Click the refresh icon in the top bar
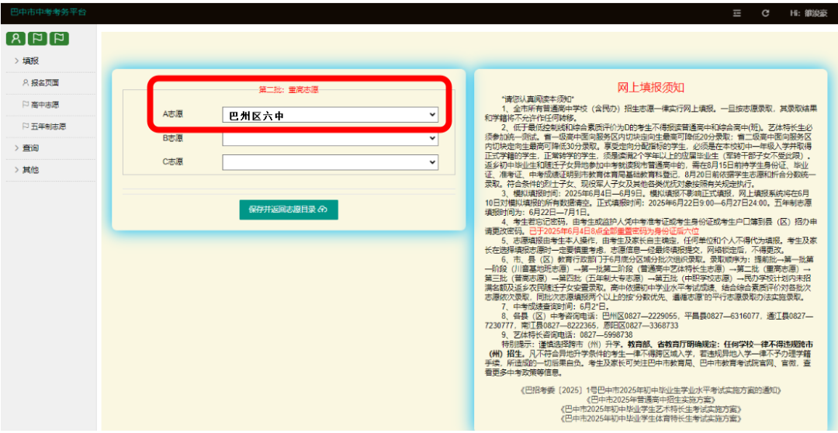The width and height of the screenshot is (838, 433). (765, 13)
